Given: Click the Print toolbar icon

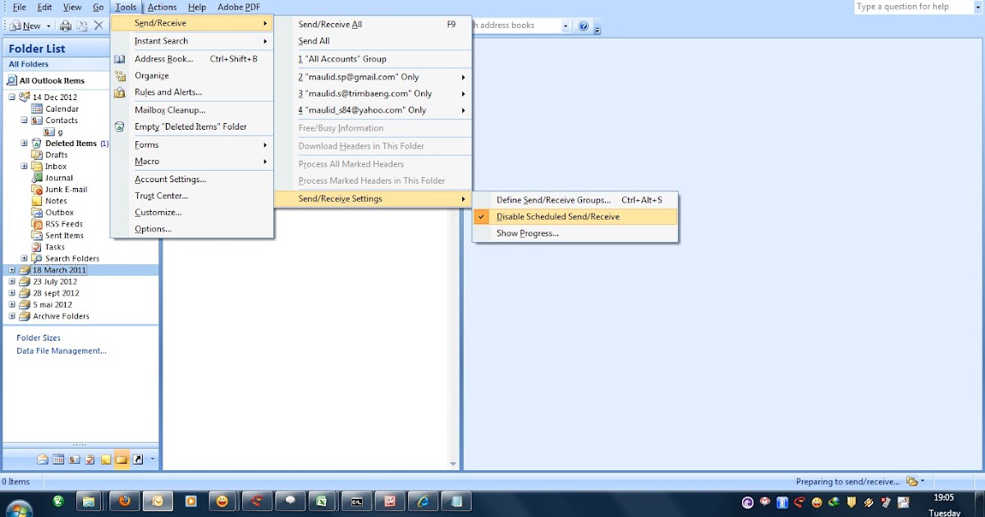Looking at the screenshot, I should coord(66,25).
